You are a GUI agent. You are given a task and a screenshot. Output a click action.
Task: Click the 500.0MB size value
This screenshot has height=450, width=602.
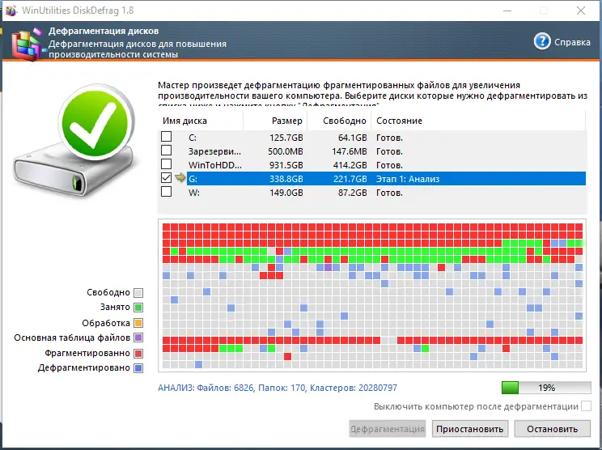(286, 151)
